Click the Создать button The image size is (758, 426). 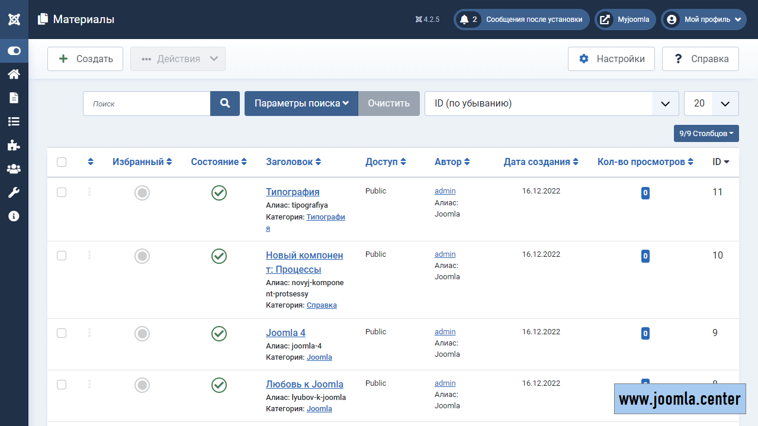tap(85, 59)
